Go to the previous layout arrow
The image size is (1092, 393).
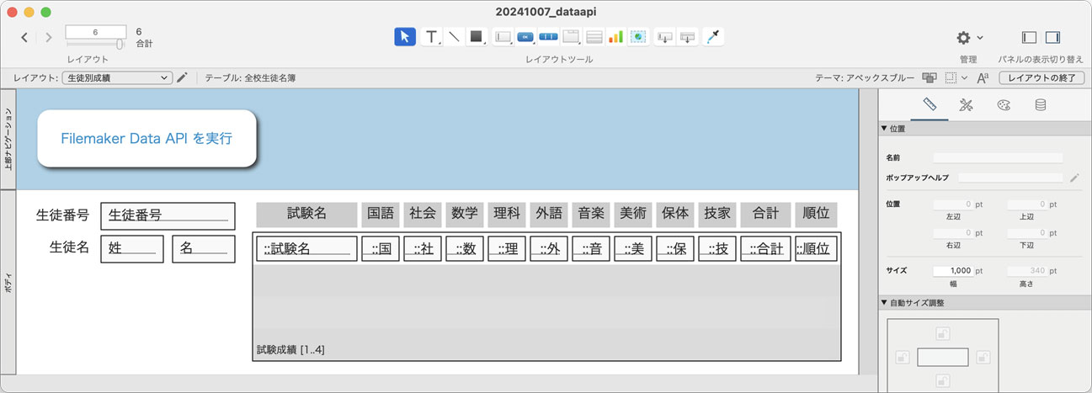(24, 37)
